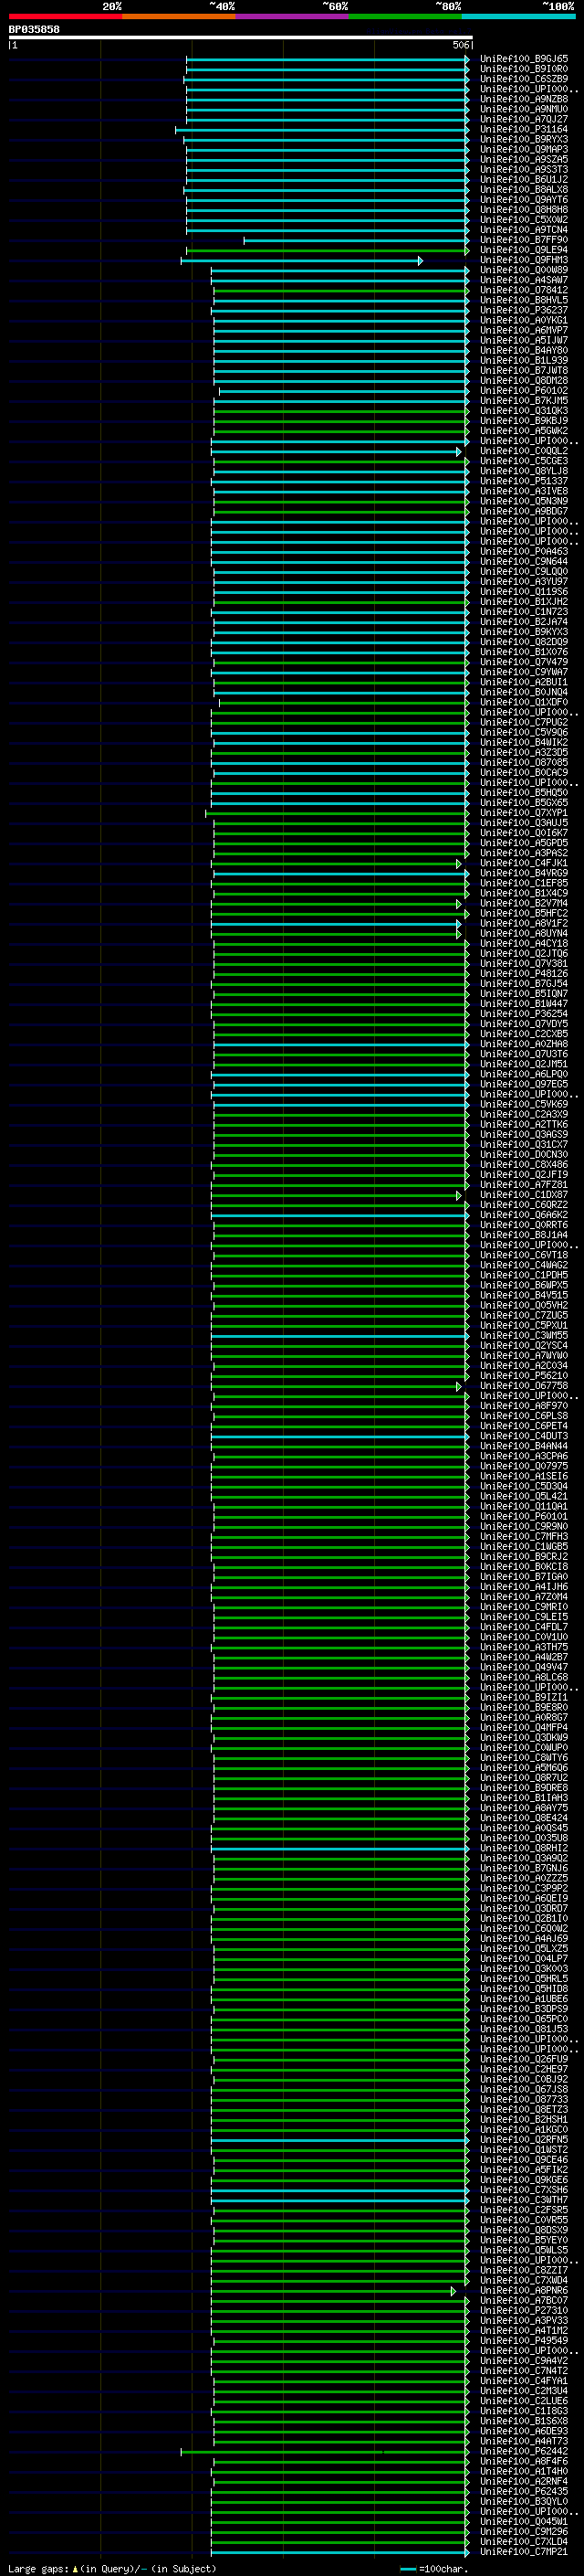Select the UniRef100_Q82DQ9 label
584x2576 pixels.
click(x=524, y=642)
